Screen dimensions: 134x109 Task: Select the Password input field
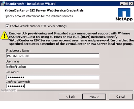tap(53, 77)
